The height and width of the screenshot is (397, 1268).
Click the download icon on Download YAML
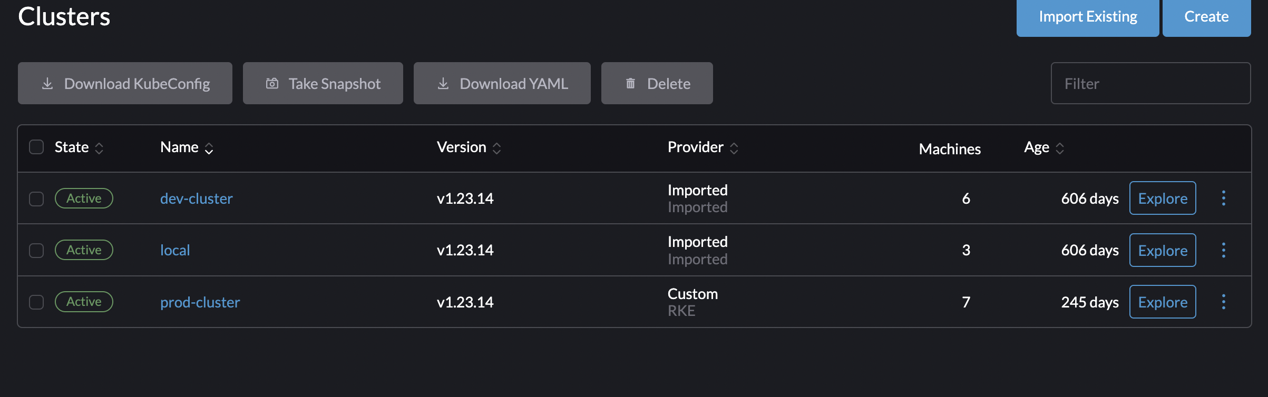click(443, 83)
